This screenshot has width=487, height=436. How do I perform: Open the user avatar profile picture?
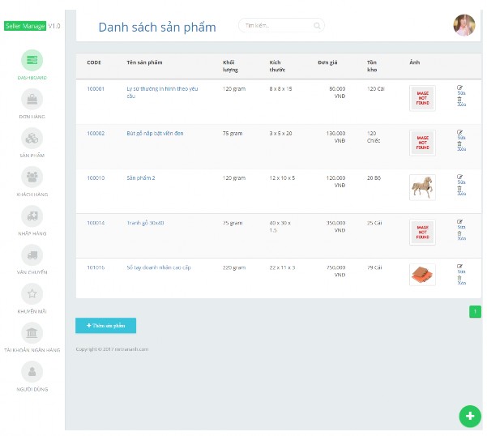pyautogui.click(x=464, y=25)
